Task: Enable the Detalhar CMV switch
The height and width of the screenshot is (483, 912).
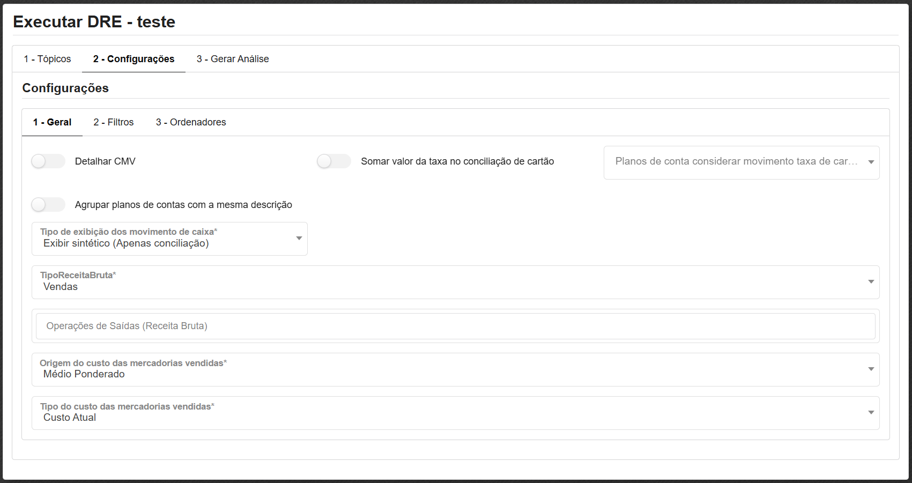Action: pyautogui.click(x=48, y=161)
